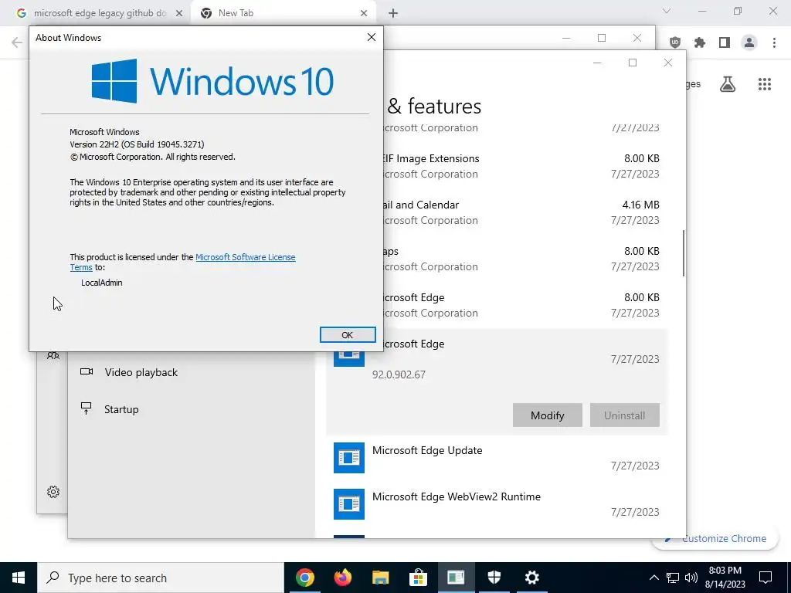791x593 pixels.
Task: Open the Search Labs flask icon
Action: pos(728,84)
